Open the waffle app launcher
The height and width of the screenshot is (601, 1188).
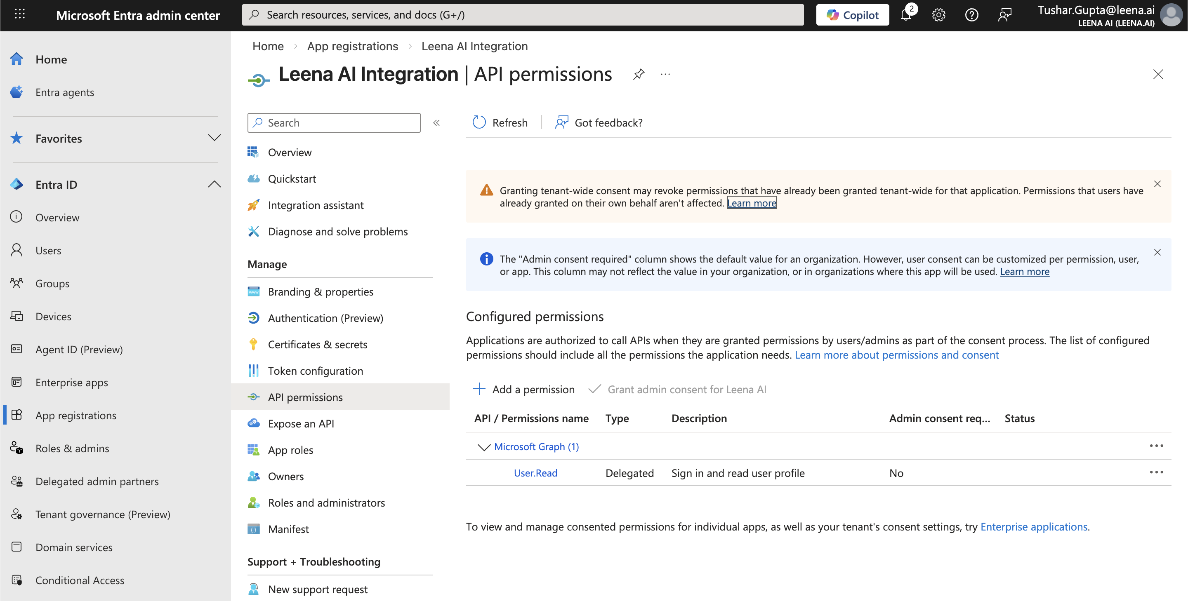click(x=19, y=15)
